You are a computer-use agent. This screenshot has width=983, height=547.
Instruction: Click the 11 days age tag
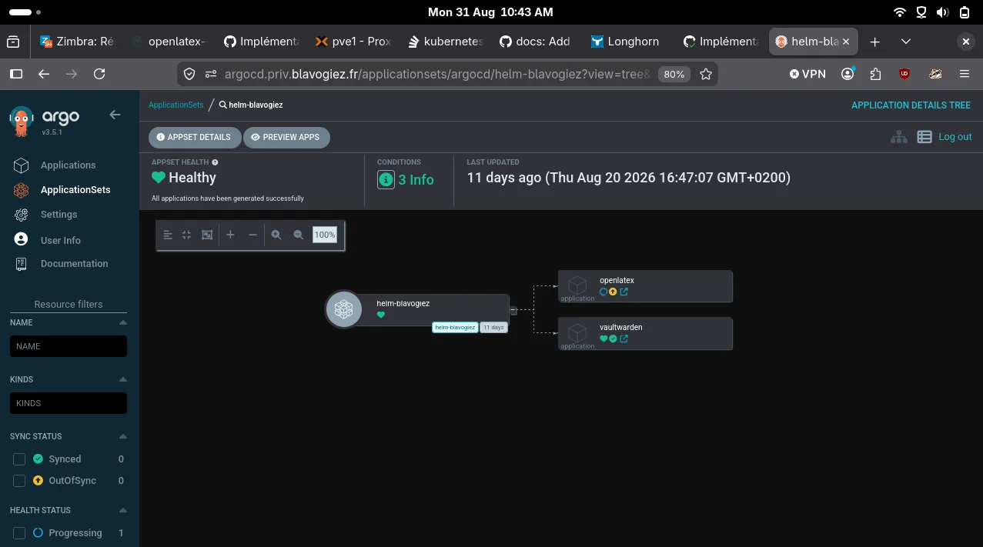click(493, 327)
